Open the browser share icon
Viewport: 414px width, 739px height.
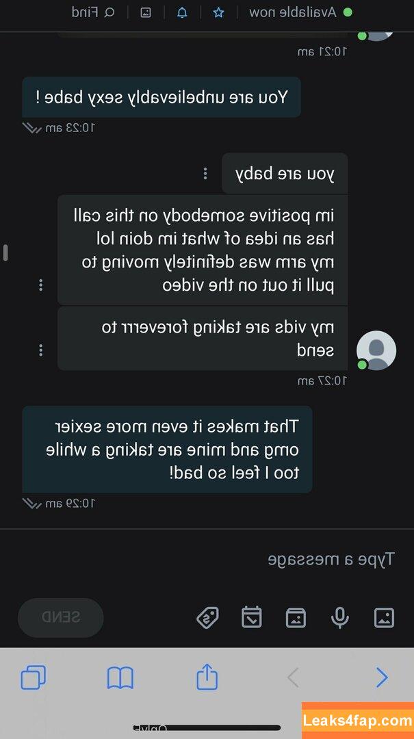(x=207, y=676)
